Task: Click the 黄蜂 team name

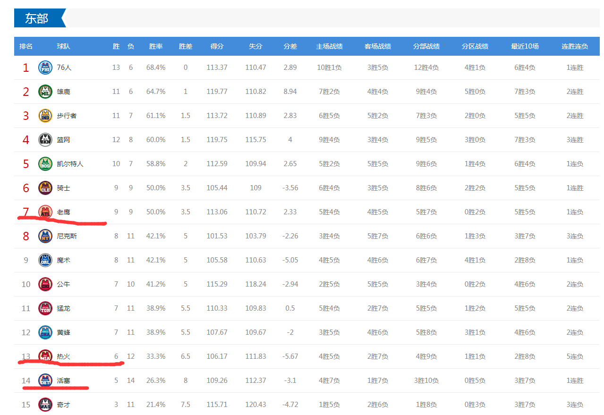Action: (63, 332)
